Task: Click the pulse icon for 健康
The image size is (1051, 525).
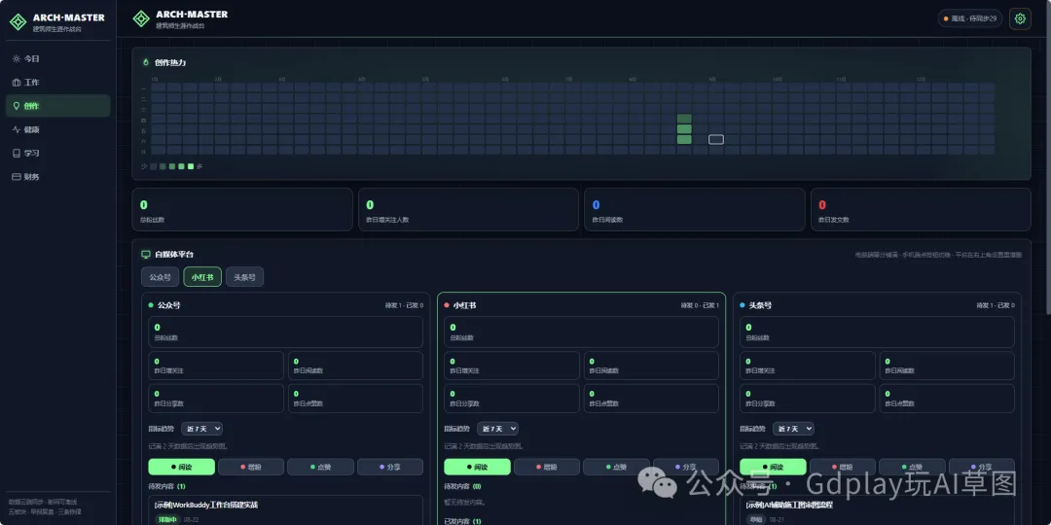Action: pos(17,129)
